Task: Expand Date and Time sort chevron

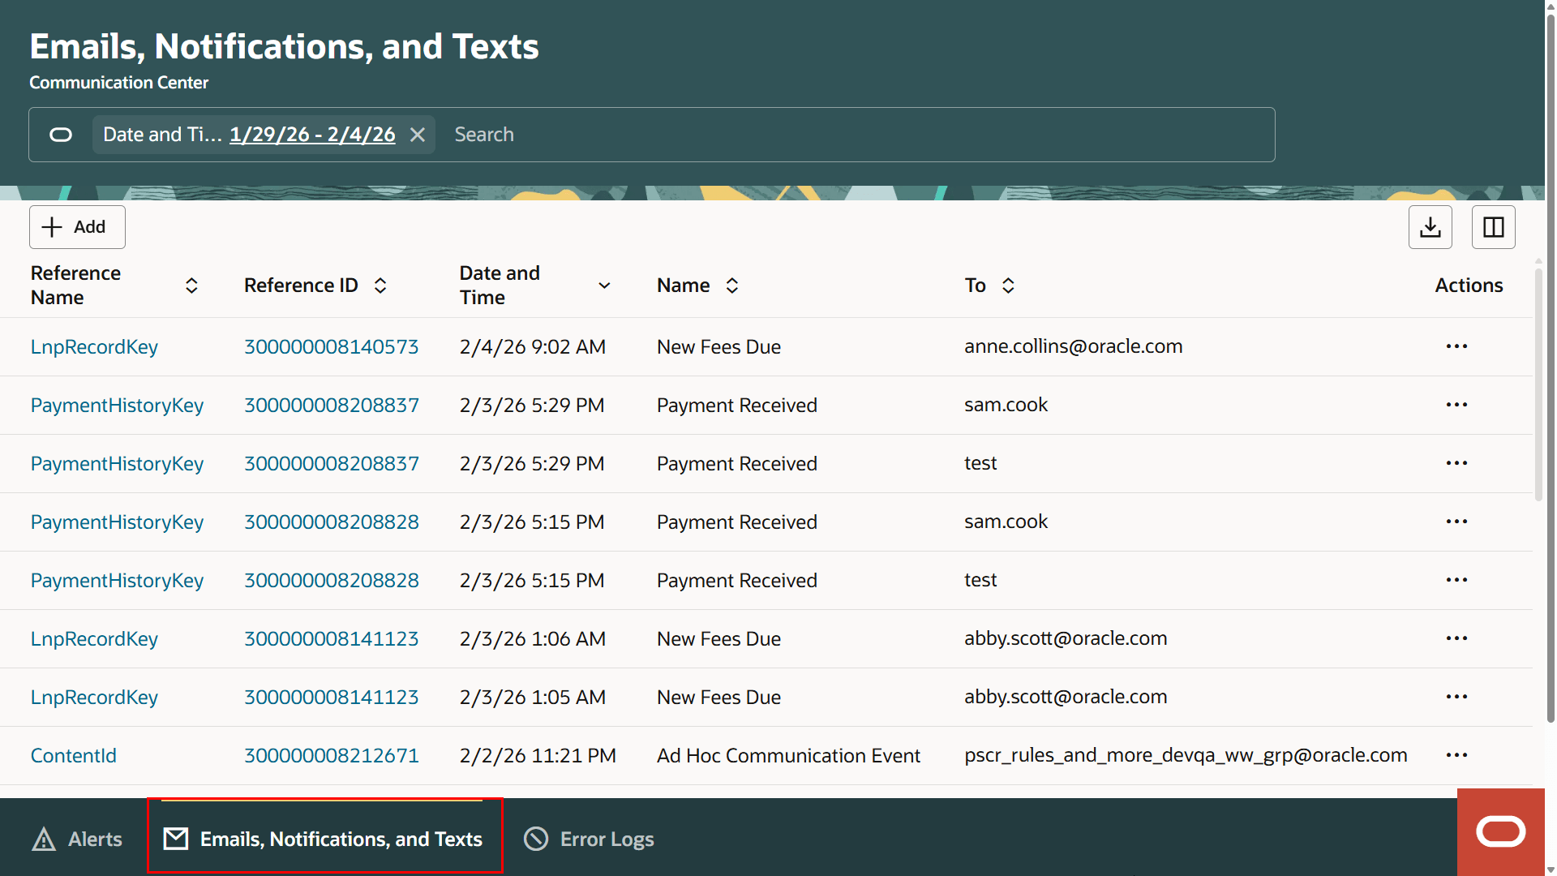Action: (x=604, y=286)
